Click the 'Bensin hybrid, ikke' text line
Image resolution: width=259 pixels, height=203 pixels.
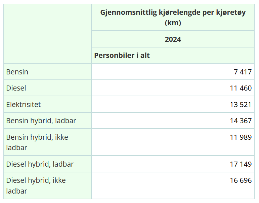pos(37,137)
